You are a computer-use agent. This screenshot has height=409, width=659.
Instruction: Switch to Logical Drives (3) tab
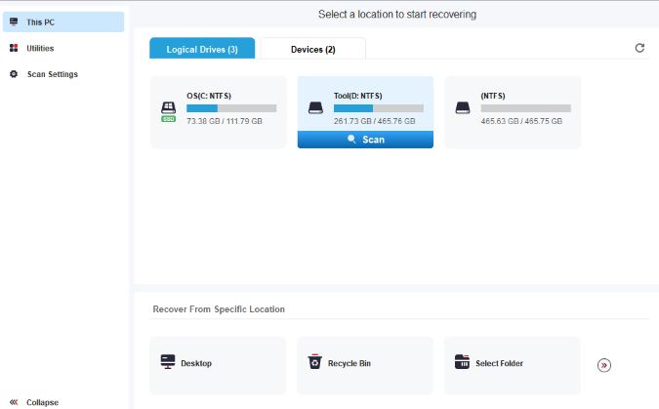pyautogui.click(x=202, y=49)
